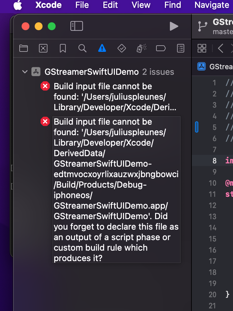
Task: Click line number 10 in the gutter
Action: coord(212,183)
